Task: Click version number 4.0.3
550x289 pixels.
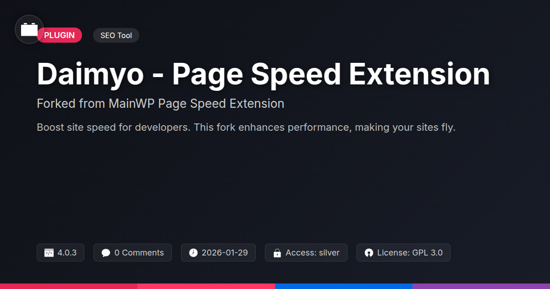Action: click(x=67, y=253)
